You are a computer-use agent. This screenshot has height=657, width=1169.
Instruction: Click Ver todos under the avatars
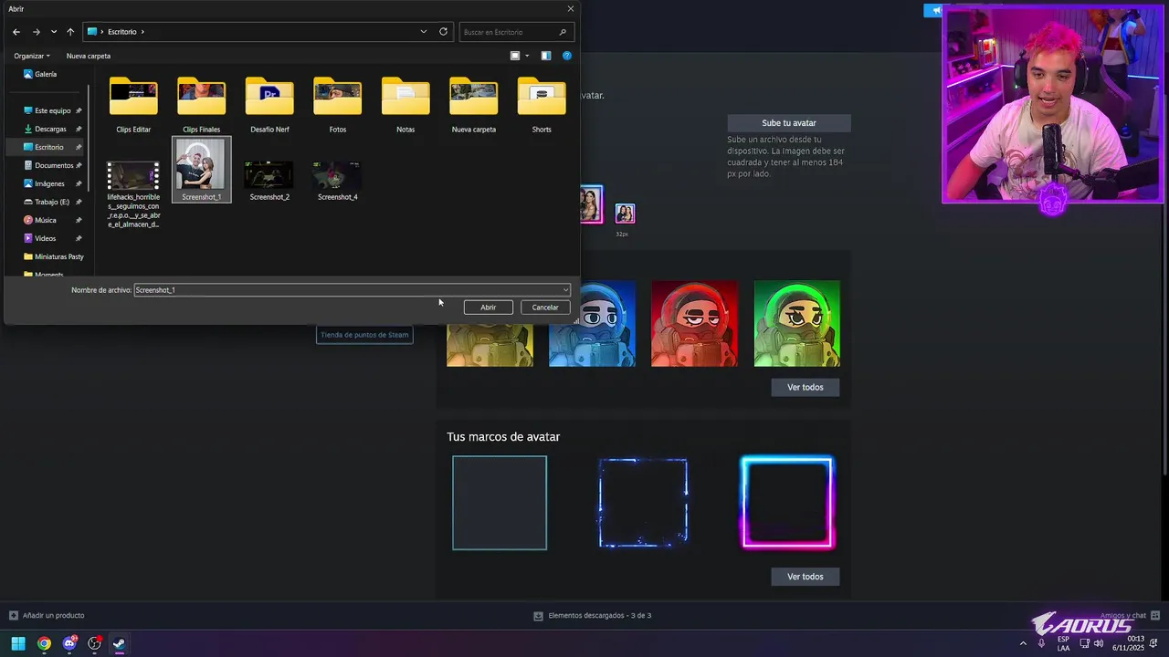806,387
